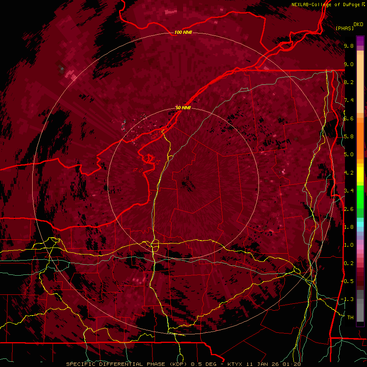The height and width of the screenshot is (367, 367).
Task: Click the 9.8 scale value
Action: [x=349, y=46]
